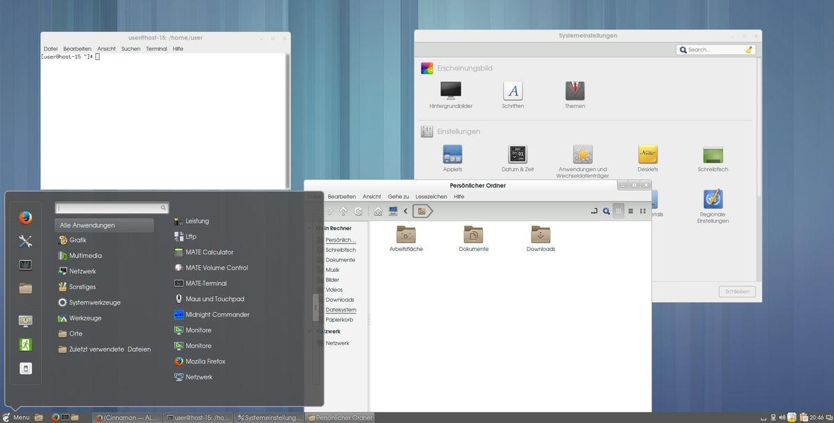Switch to the Cinnamon Firefox task in panel
The image size is (834, 423).
[128, 417]
